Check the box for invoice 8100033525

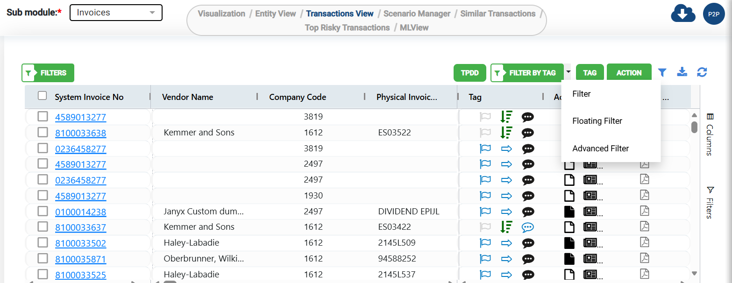(x=43, y=274)
